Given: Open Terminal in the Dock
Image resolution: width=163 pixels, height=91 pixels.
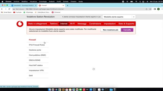Looking at the screenshot, I should coord(106,89).
